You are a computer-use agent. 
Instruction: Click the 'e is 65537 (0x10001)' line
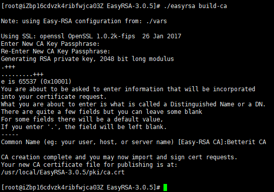click(36, 82)
